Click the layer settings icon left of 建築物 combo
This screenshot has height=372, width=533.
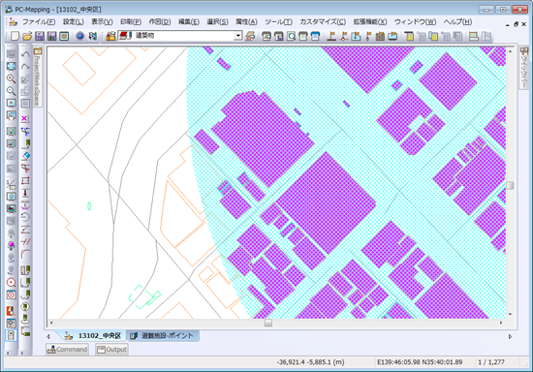click(x=110, y=36)
